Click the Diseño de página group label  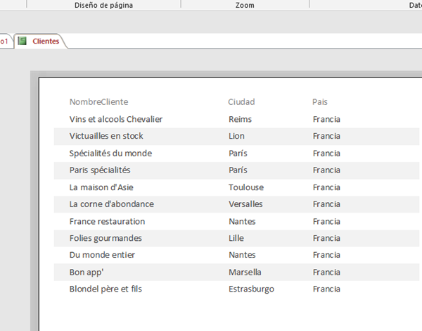tap(103, 5)
